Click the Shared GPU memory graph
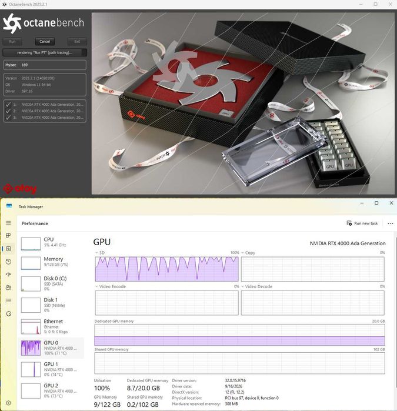Image resolution: width=397 pixels, height=411 pixels. click(x=239, y=363)
